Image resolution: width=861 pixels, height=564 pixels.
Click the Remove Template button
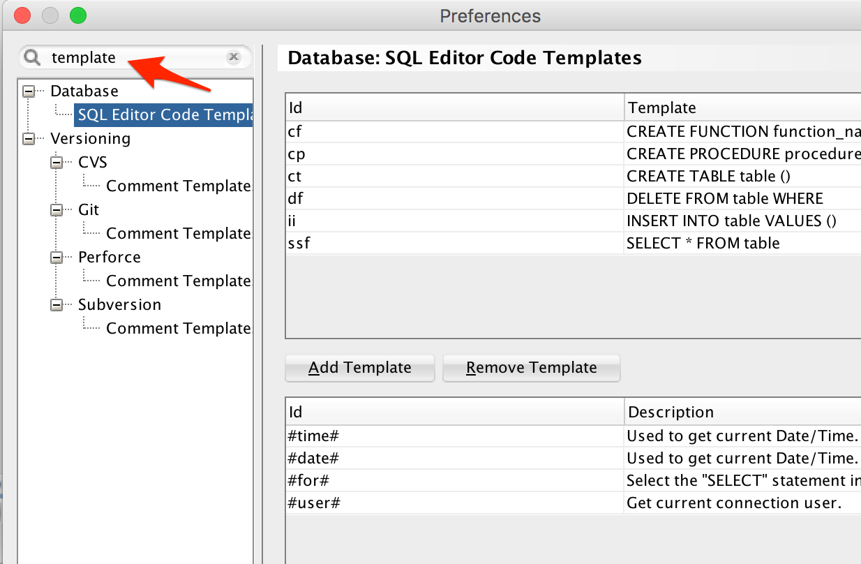tap(531, 368)
